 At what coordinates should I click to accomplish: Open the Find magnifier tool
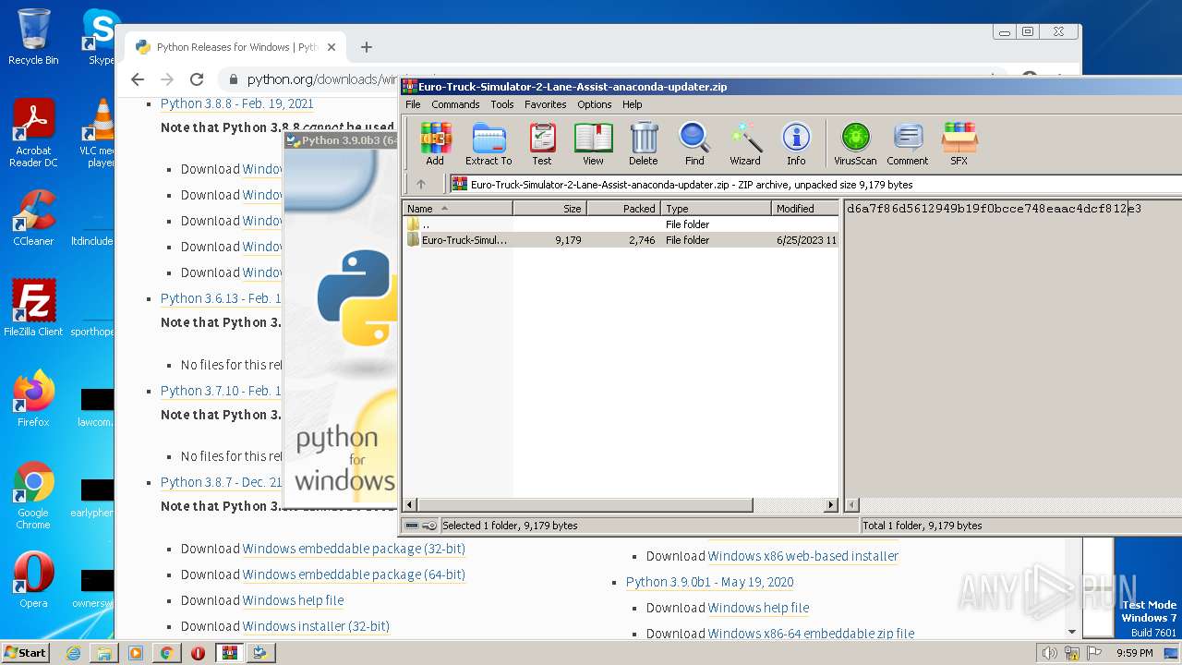(x=694, y=144)
